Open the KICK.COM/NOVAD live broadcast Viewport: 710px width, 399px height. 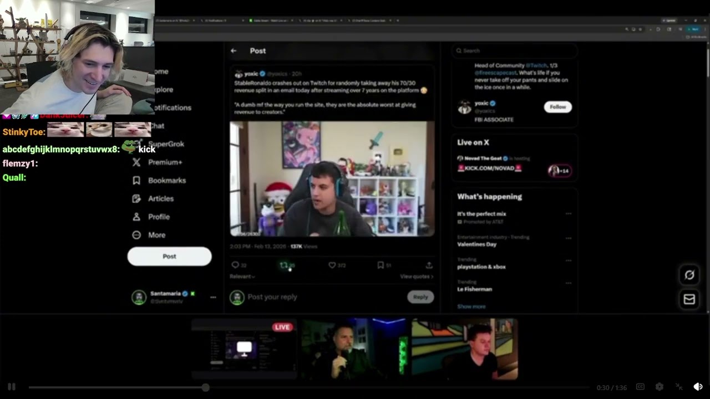489,168
